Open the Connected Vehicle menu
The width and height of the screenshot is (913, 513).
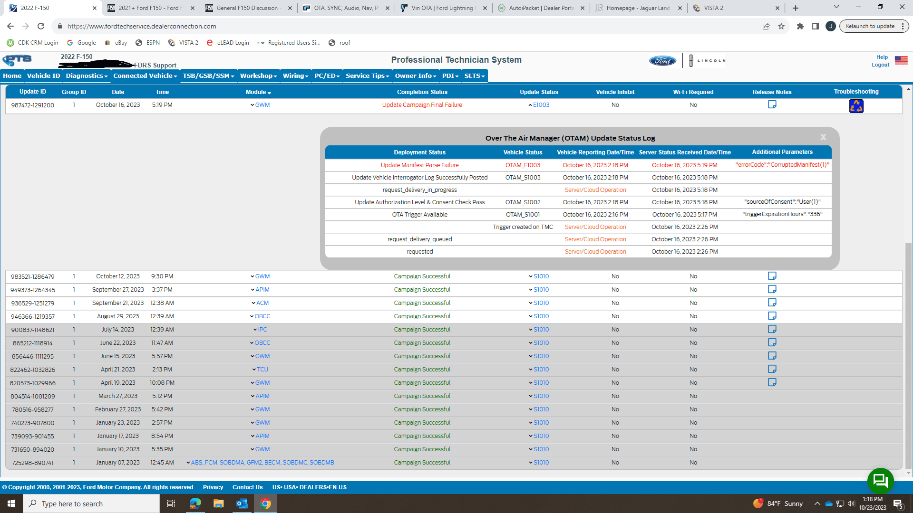(x=145, y=76)
